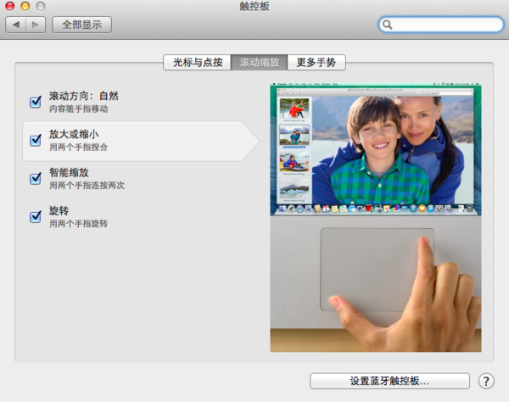Click the 内容随手指移动 description text

[79, 109]
